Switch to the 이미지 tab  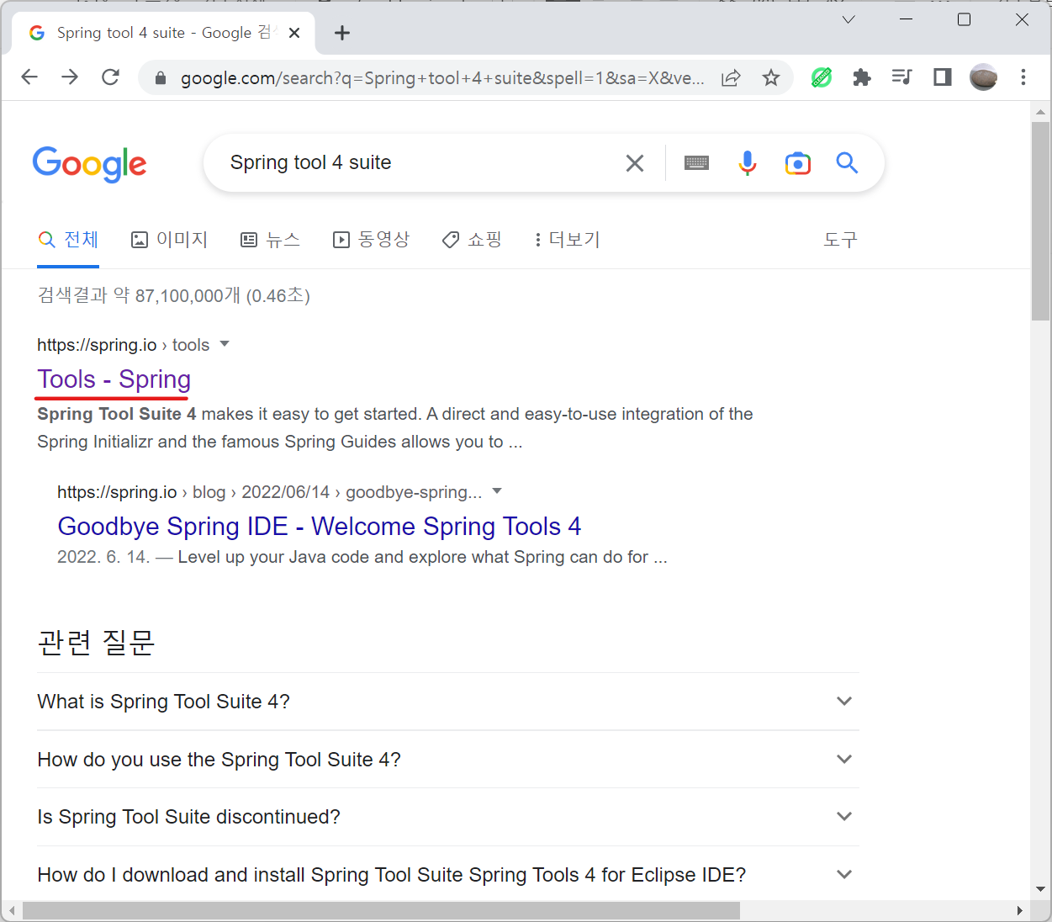pos(169,240)
